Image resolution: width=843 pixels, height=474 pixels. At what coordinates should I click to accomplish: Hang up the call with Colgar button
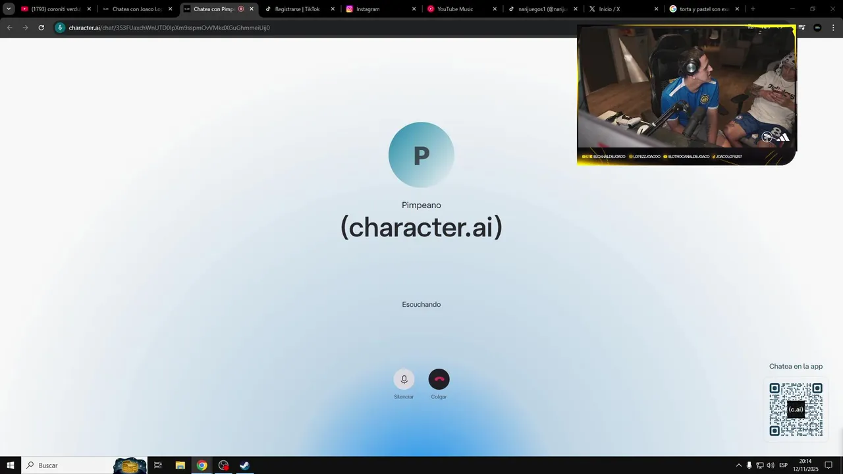click(x=439, y=379)
